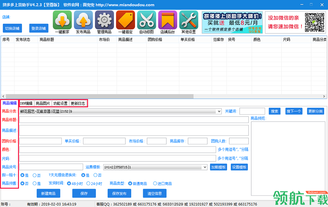The image size is (328, 207).
Task: Click the 加载模板 button
Action: click(218, 167)
